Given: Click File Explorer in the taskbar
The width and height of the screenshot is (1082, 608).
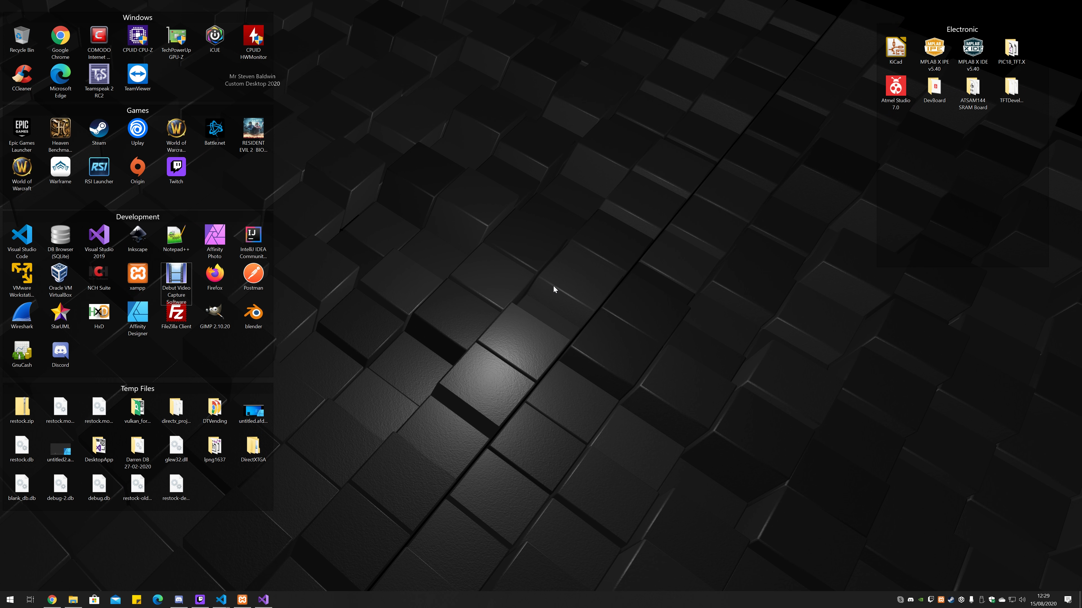Looking at the screenshot, I should click(x=73, y=600).
